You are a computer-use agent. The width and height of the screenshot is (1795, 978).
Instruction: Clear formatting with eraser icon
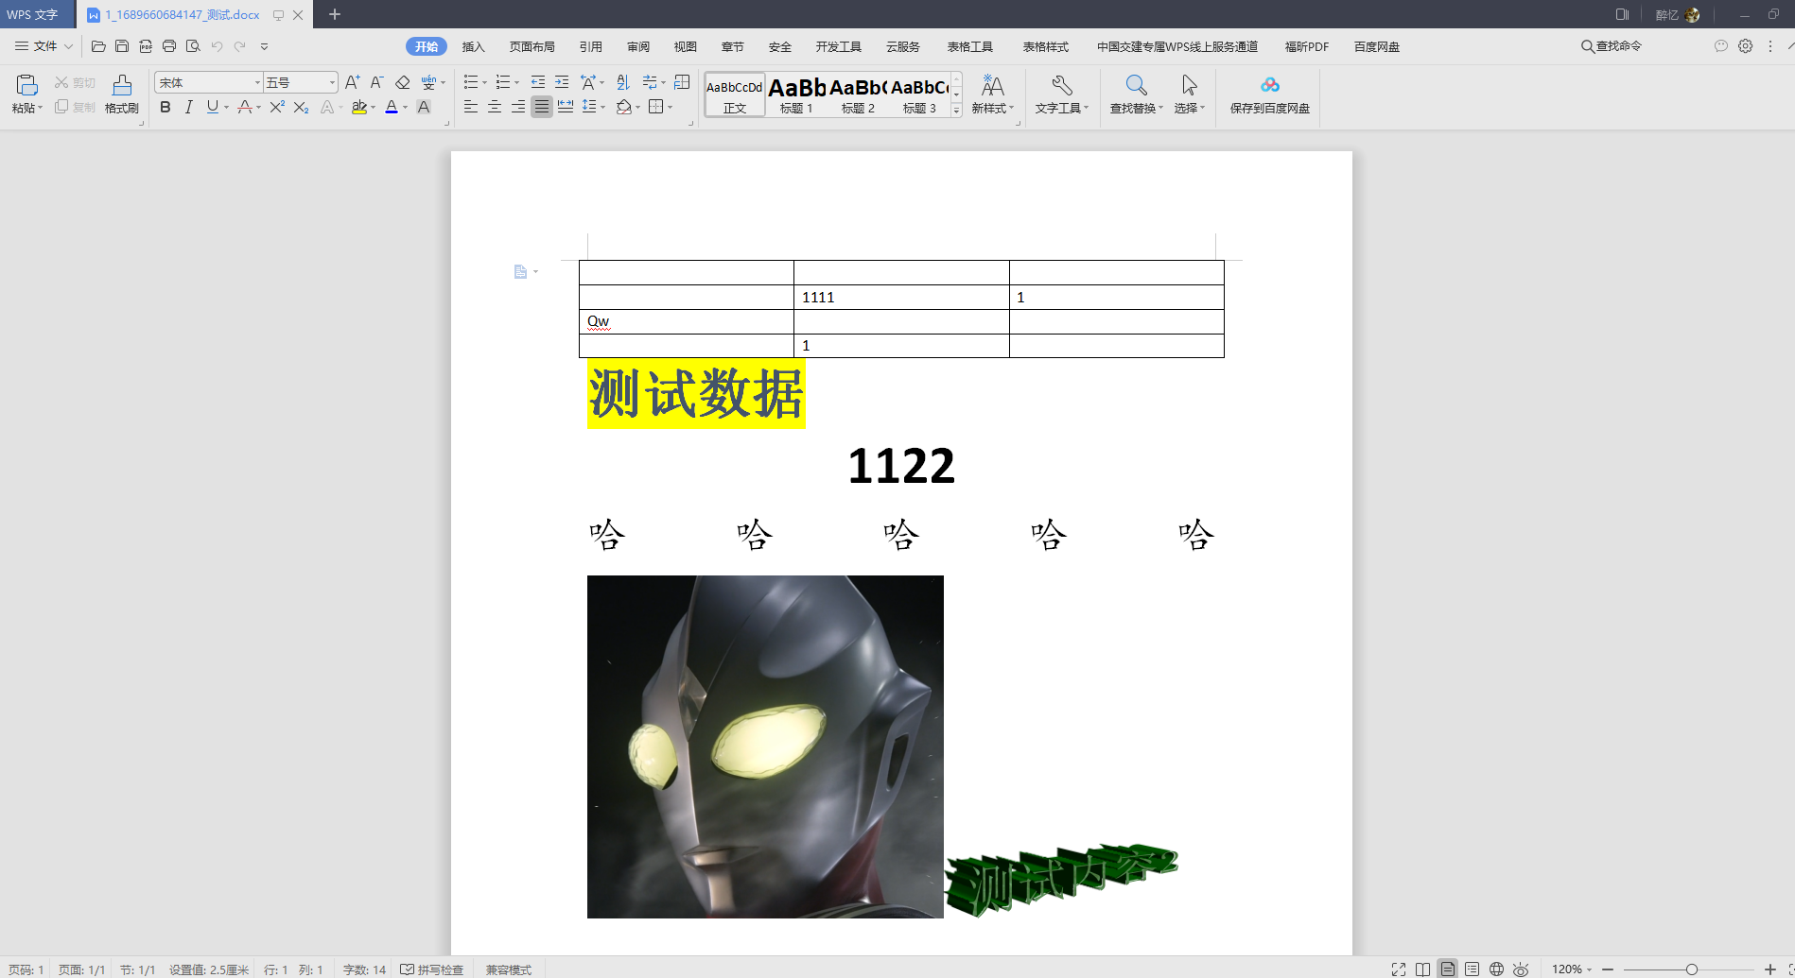[x=402, y=82]
